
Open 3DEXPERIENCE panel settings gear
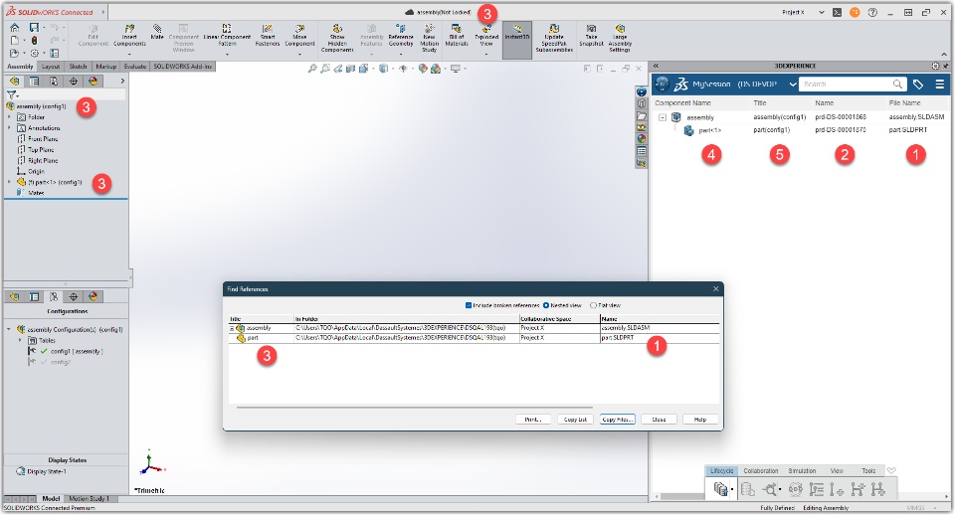coord(935,66)
